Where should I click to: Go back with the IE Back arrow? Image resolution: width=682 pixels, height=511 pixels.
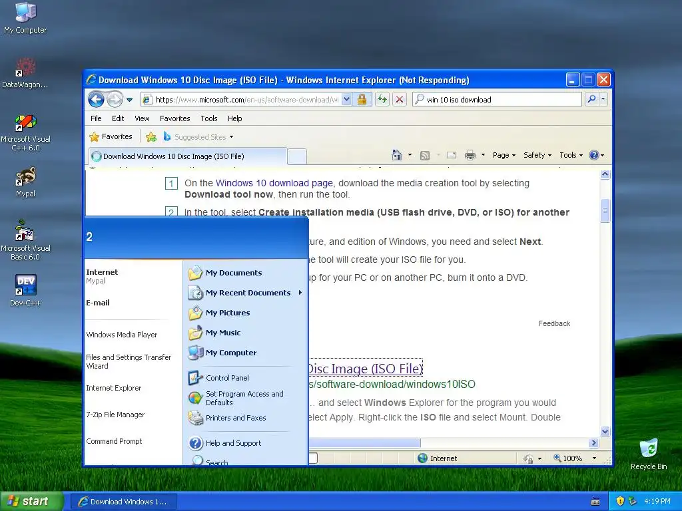coord(96,100)
